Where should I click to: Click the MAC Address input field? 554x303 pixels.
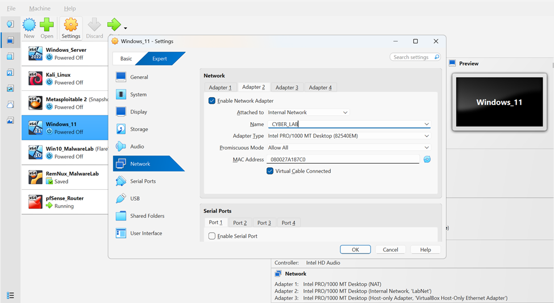point(343,159)
